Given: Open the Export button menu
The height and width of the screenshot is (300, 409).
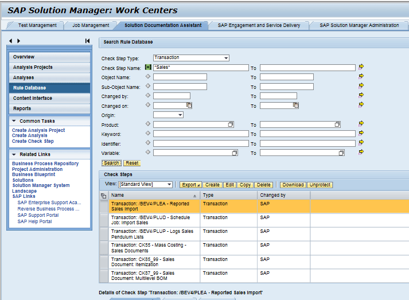Looking at the screenshot, I should tap(190, 185).
